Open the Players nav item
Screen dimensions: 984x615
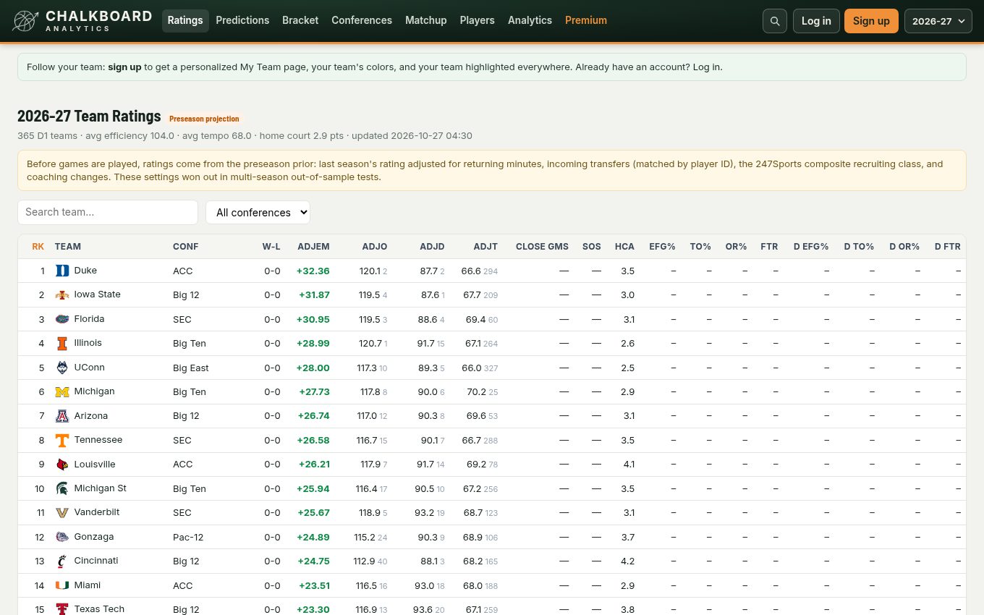click(478, 20)
